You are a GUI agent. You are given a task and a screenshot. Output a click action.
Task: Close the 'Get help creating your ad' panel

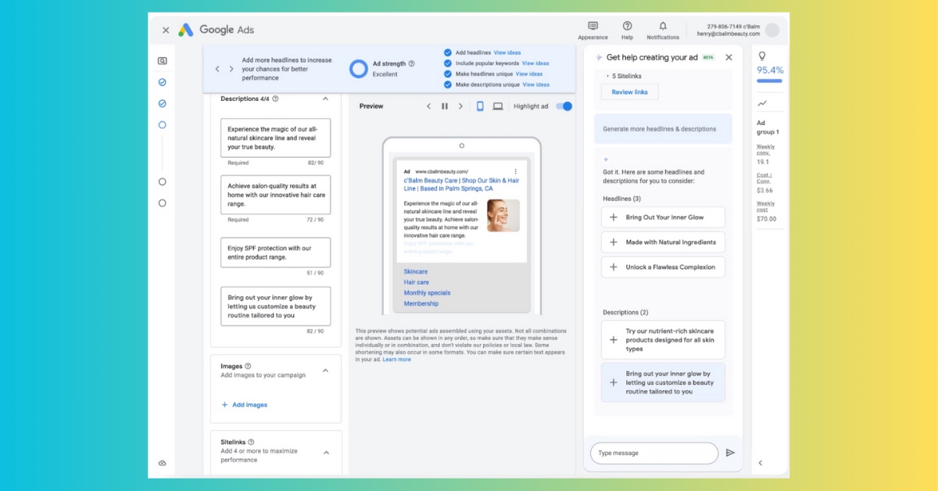[x=729, y=57]
